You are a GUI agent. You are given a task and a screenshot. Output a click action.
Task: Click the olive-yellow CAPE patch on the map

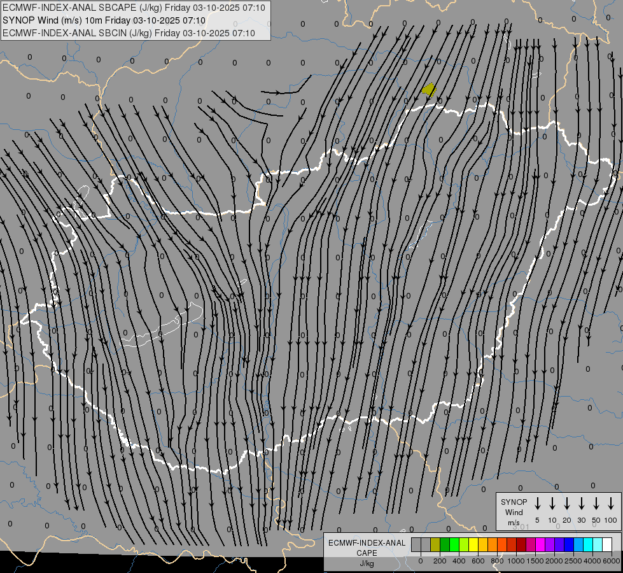click(429, 89)
